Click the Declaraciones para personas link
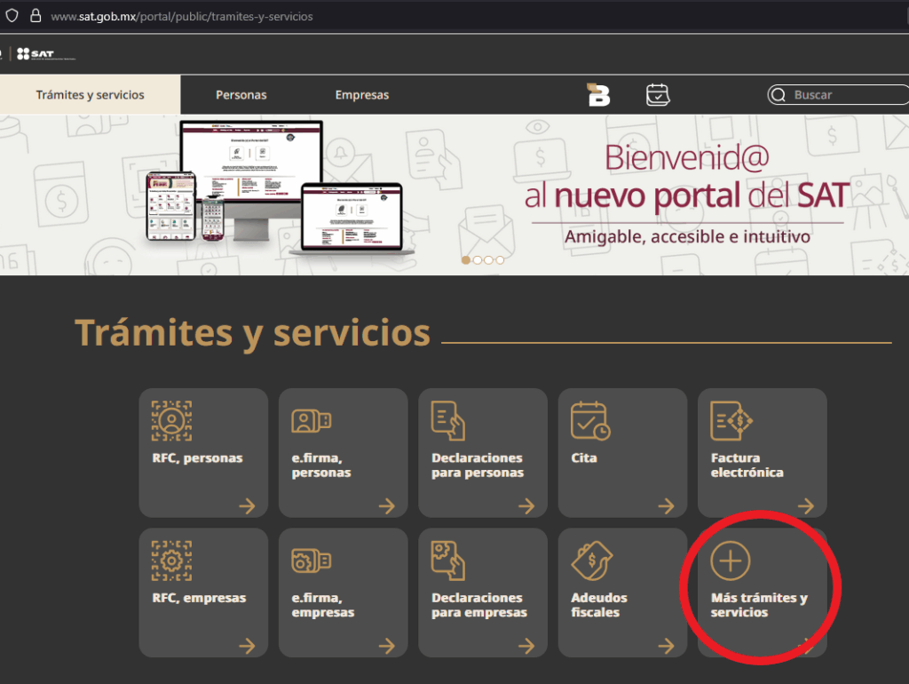Screen dimensions: 909x684 [x=477, y=465]
